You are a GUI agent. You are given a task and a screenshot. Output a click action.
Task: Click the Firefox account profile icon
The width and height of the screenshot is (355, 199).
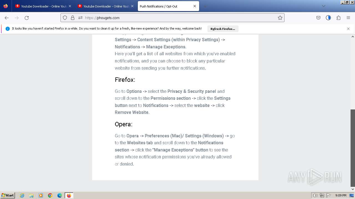pos(328,18)
